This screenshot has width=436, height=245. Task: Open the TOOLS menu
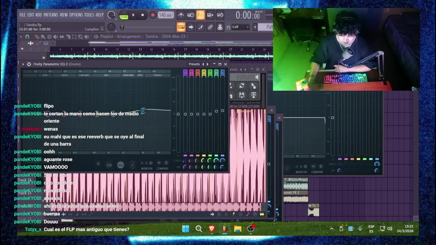pyautogui.click(x=89, y=15)
